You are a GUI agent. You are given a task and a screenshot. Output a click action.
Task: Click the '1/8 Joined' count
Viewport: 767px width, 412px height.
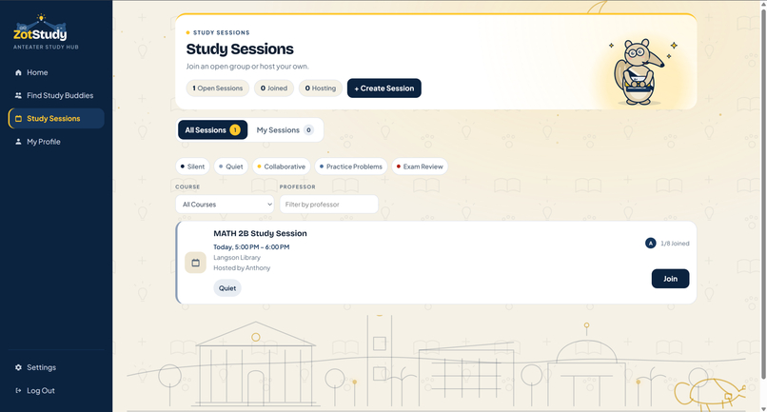pyautogui.click(x=675, y=244)
